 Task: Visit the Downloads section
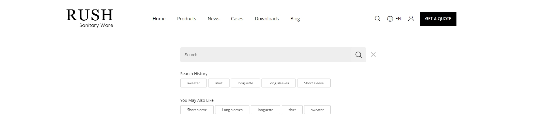coord(267,19)
